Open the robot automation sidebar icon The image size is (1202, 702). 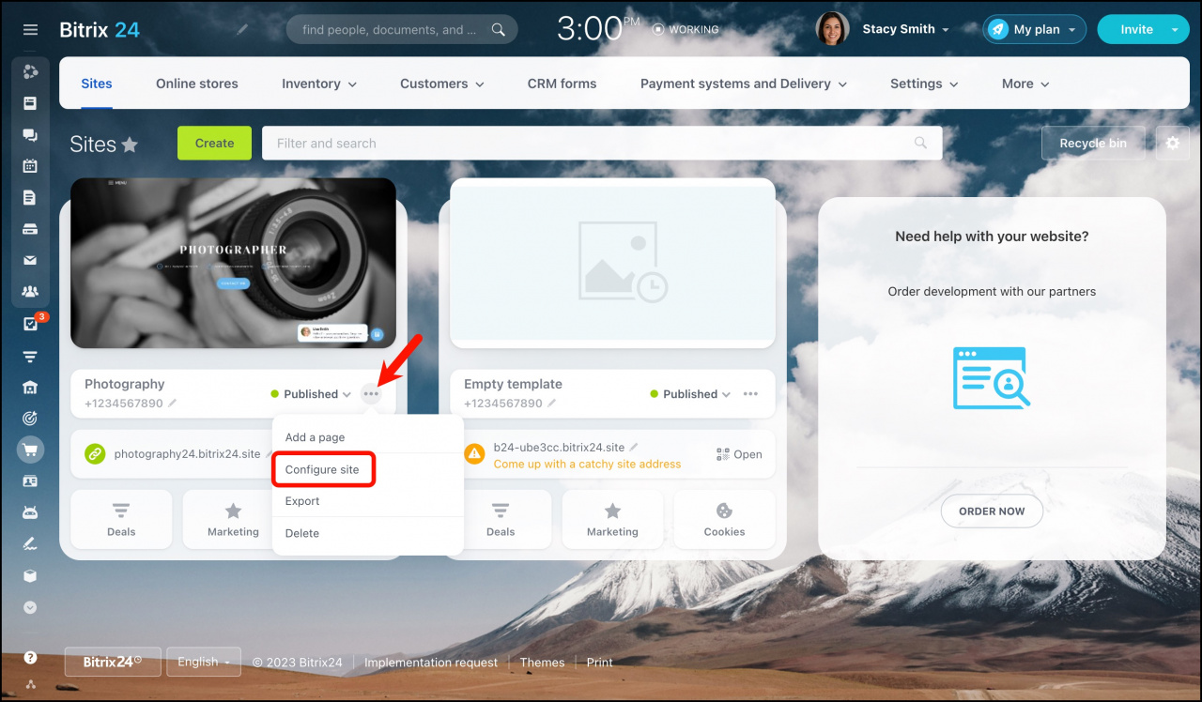30,512
